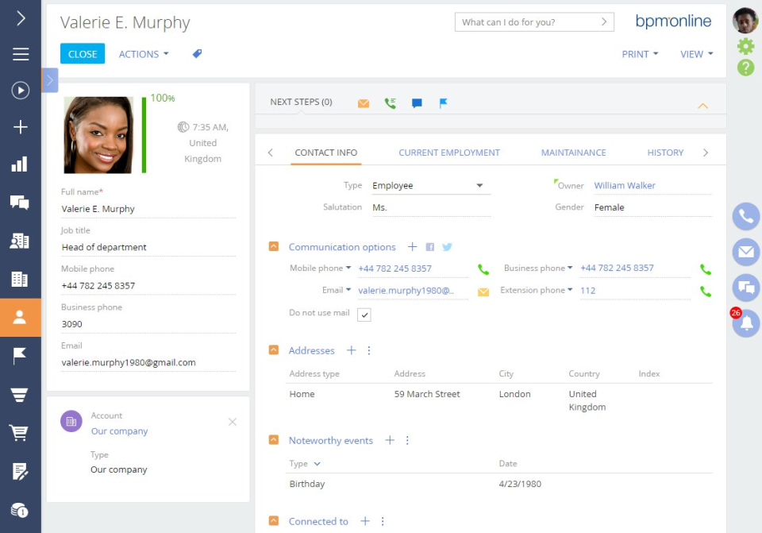Viewport: 762px width, 533px height.
Task: Create an email task from the Next Steps bar
Action: pos(364,102)
